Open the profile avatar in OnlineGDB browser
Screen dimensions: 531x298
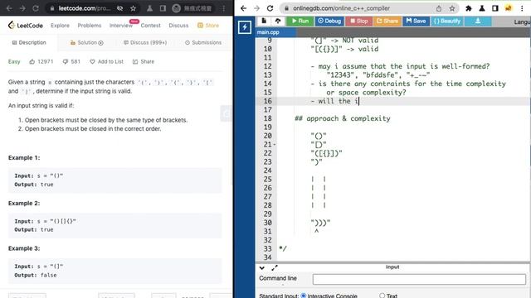click(509, 8)
